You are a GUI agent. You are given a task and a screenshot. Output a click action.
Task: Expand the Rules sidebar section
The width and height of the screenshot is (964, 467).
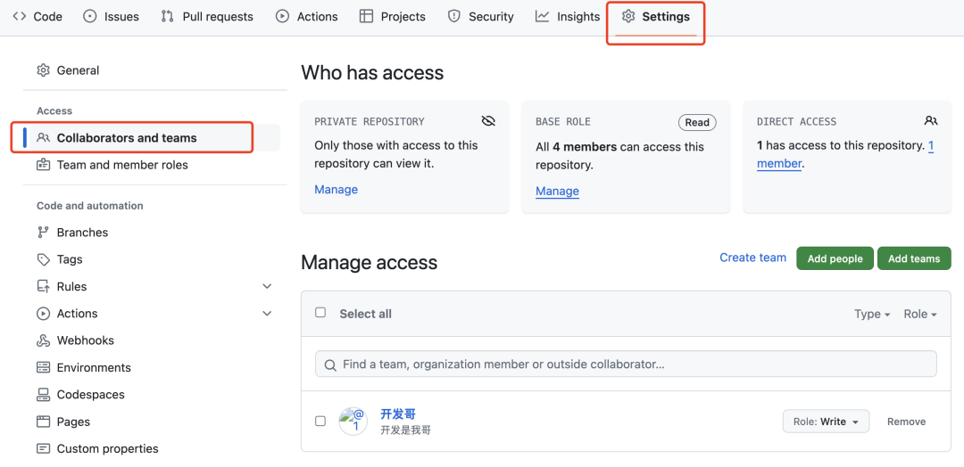tap(267, 287)
